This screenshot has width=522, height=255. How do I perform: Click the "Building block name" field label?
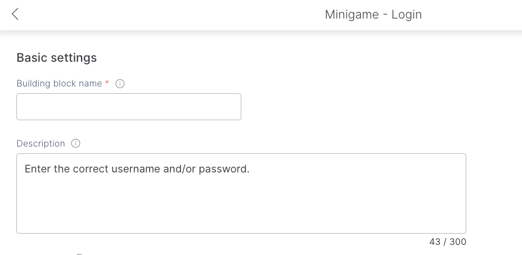(x=59, y=84)
